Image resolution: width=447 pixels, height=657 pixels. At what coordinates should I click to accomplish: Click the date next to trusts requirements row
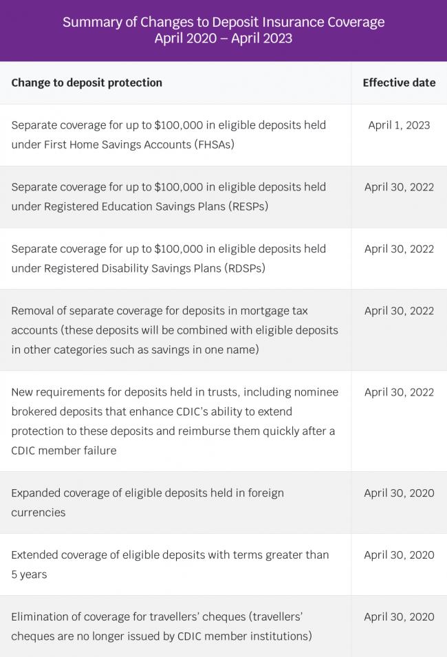coord(399,391)
